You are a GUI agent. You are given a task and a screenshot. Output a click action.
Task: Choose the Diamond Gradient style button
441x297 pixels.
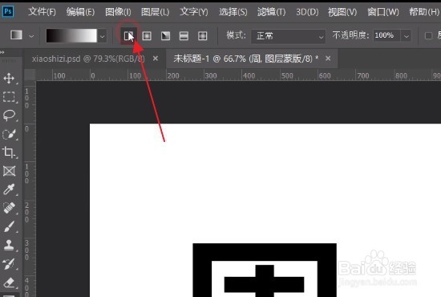click(203, 36)
